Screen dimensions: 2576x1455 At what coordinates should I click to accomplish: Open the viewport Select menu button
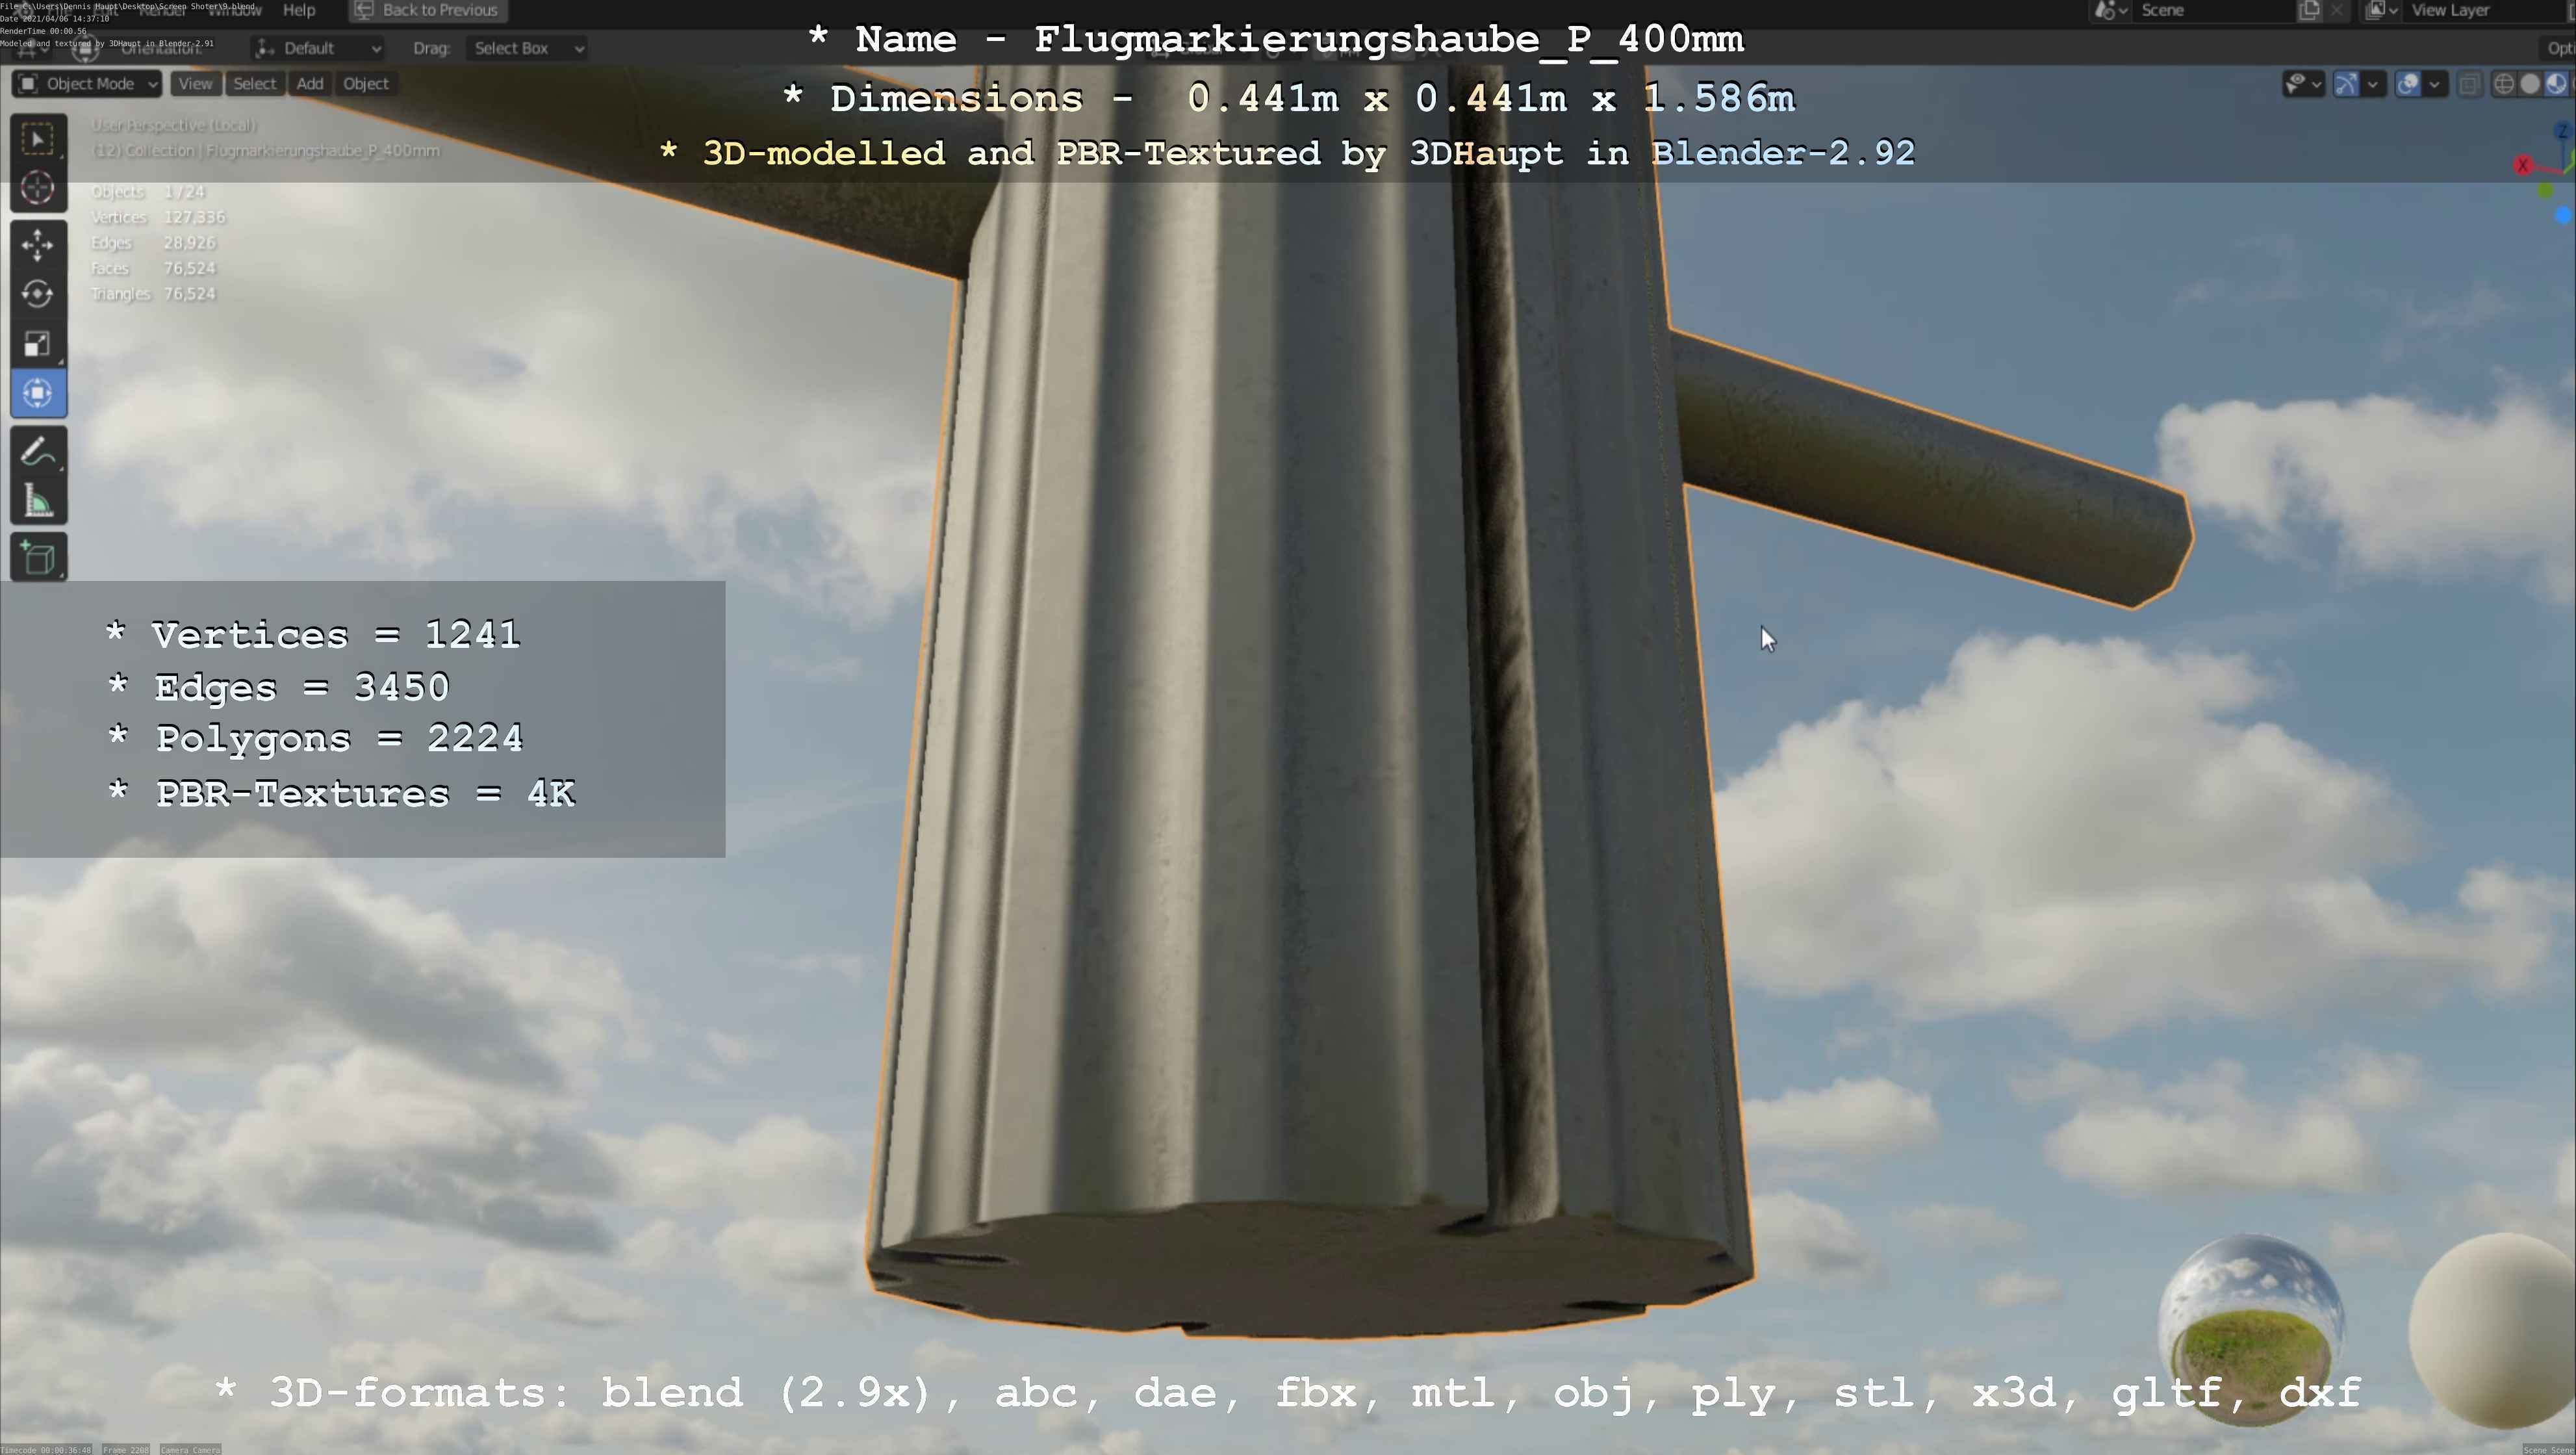pos(254,84)
